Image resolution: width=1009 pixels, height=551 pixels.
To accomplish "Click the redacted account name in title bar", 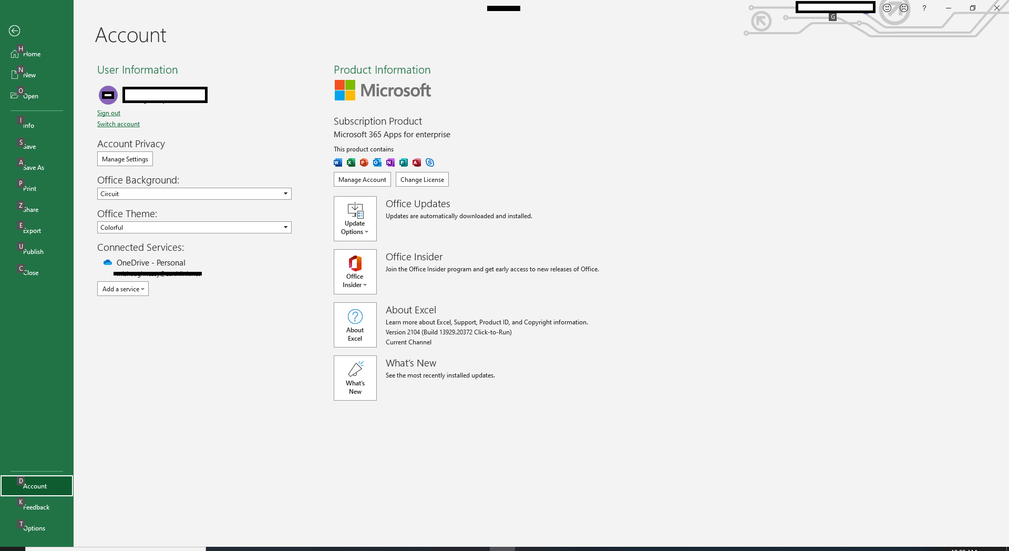I will (835, 7).
